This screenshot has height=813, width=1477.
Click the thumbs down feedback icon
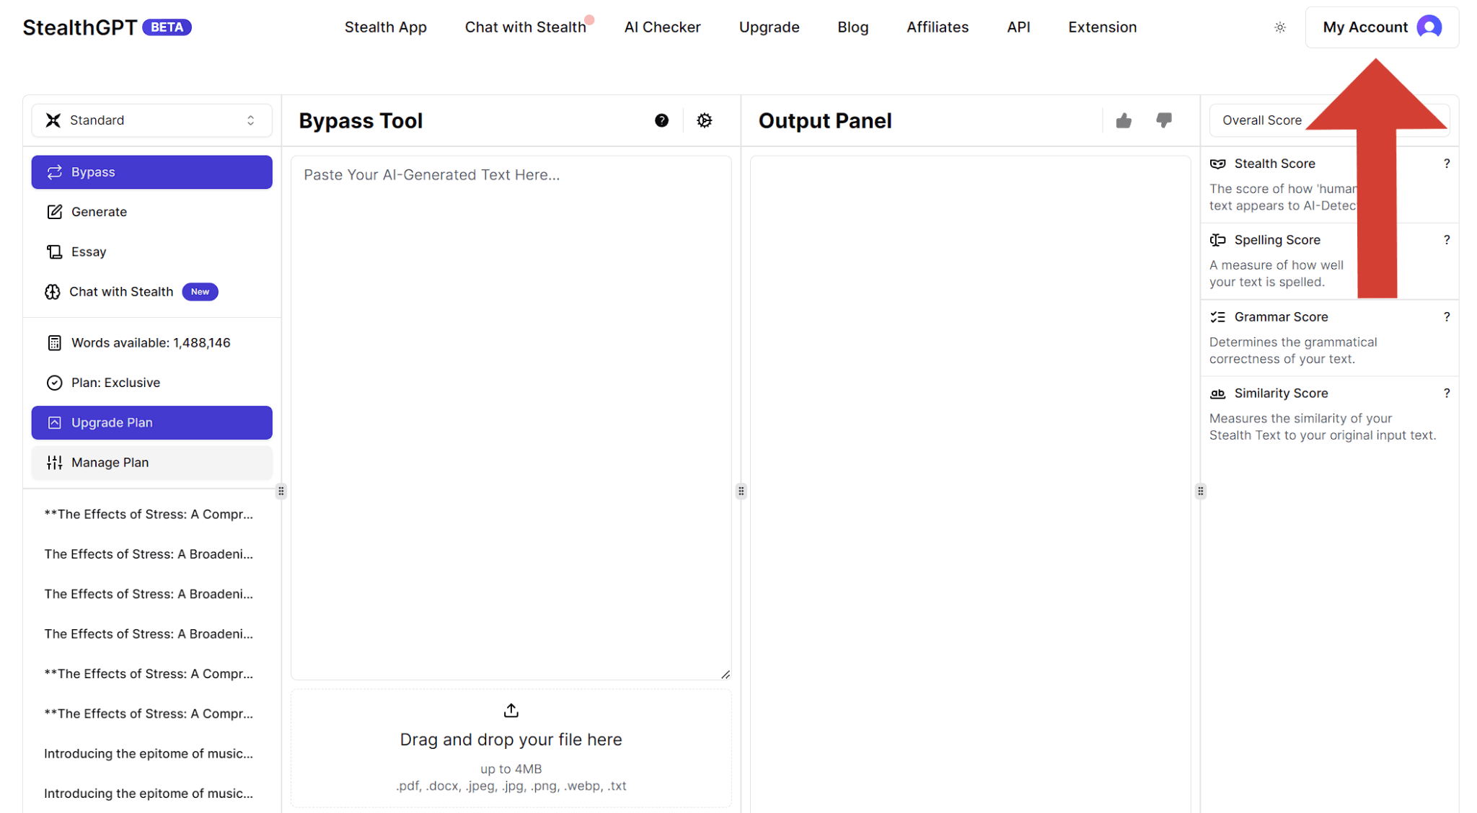click(x=1164, y=120)
